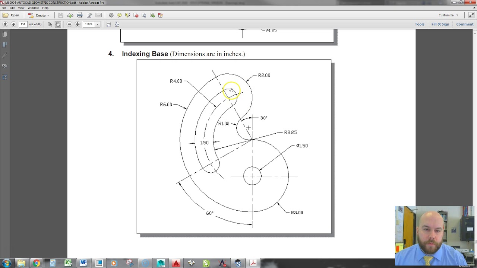Open the Page Thumbnails side panel
The height and width of the screenshot is (268, 477).
click(5, 34)
